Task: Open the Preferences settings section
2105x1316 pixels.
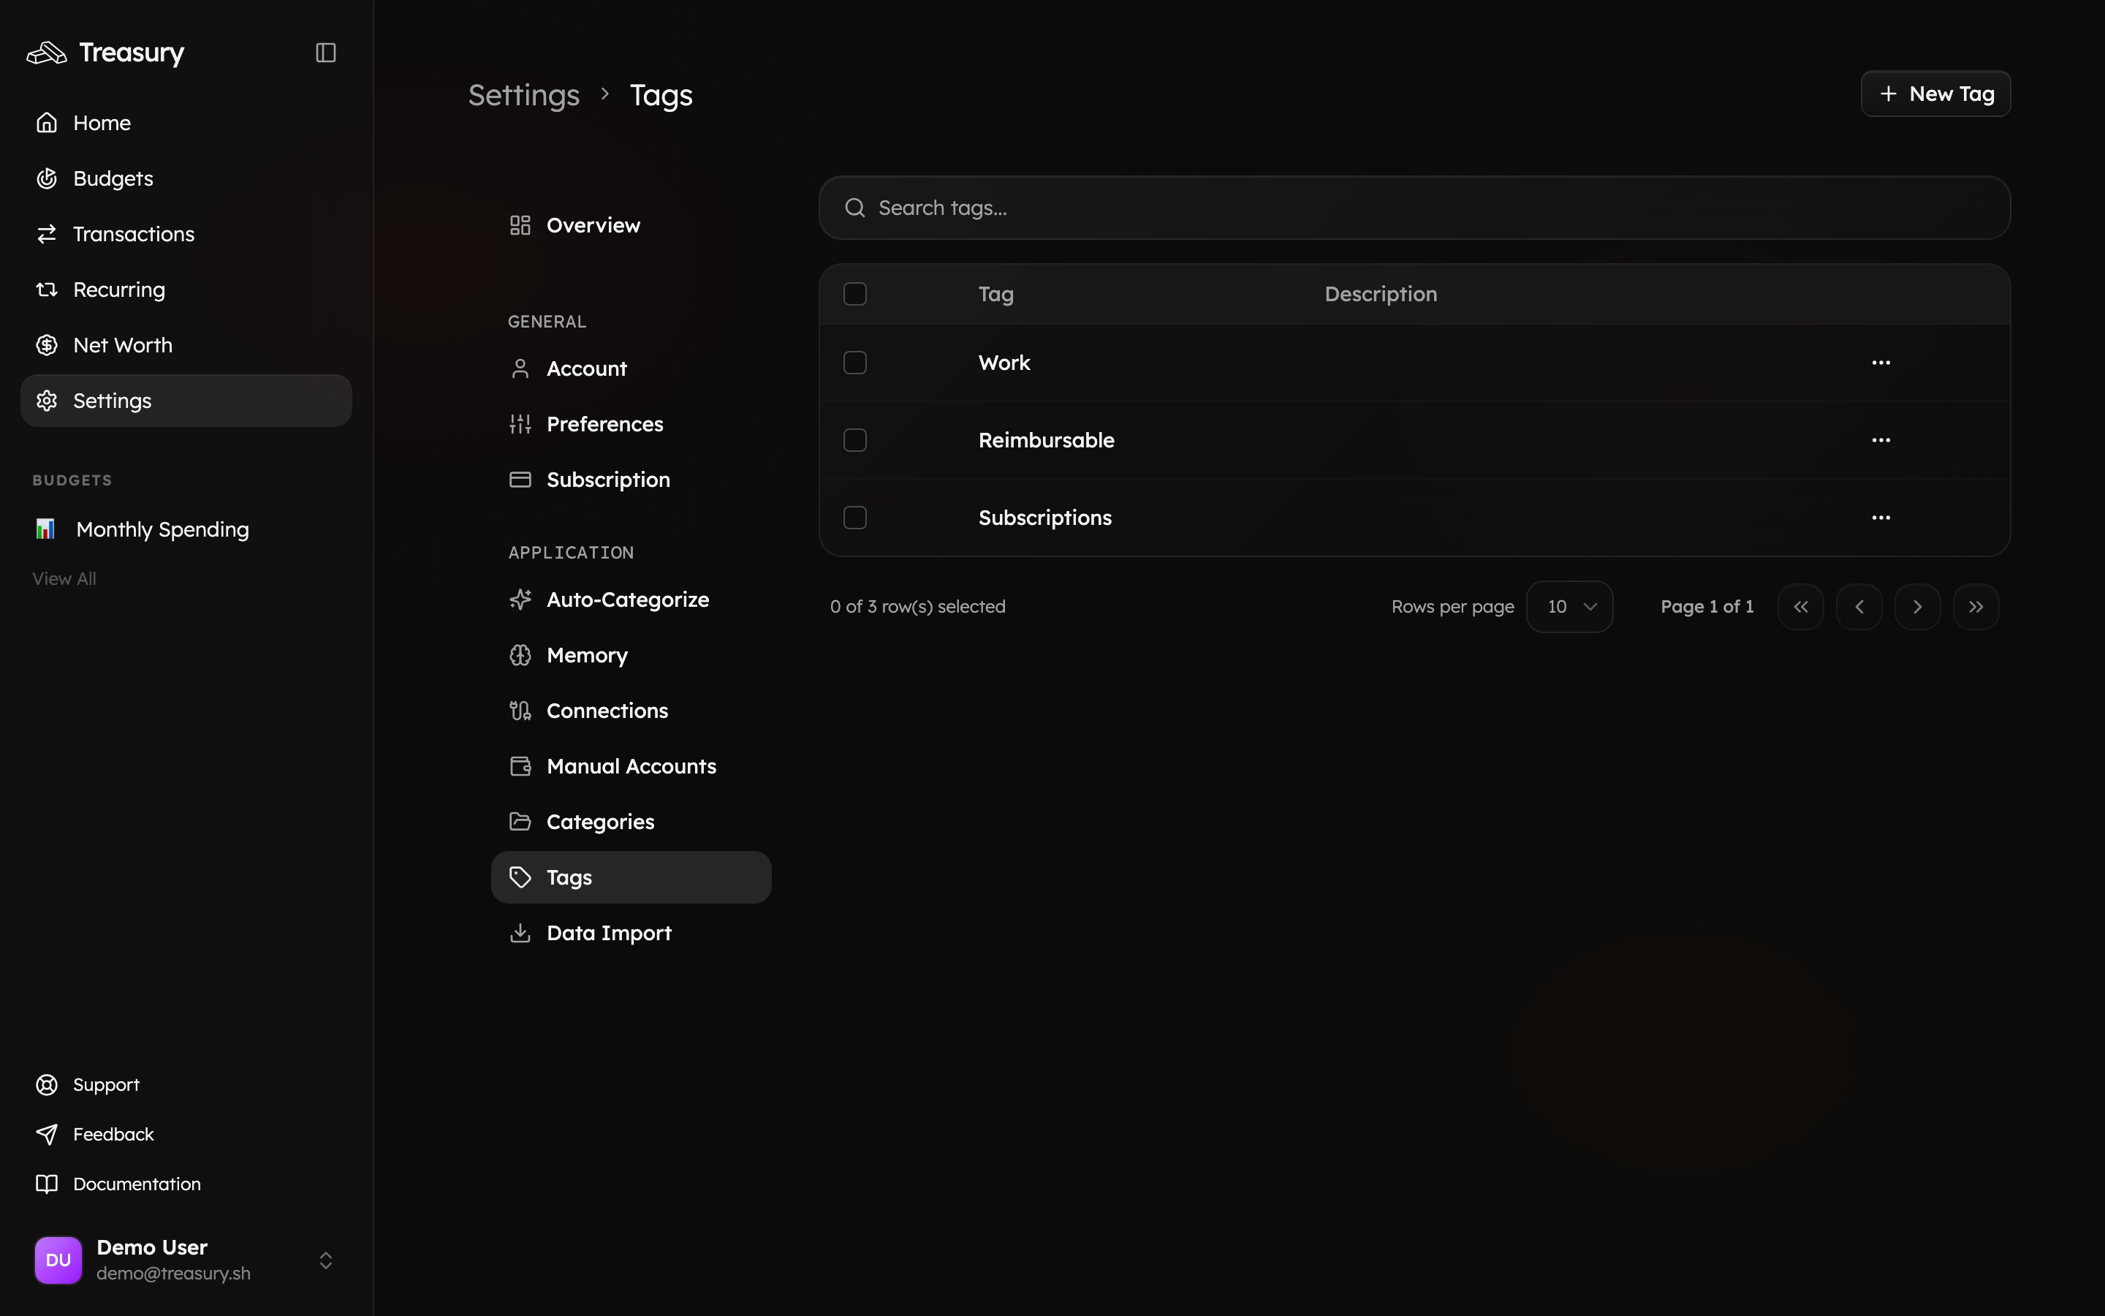Action: [631, 425]
